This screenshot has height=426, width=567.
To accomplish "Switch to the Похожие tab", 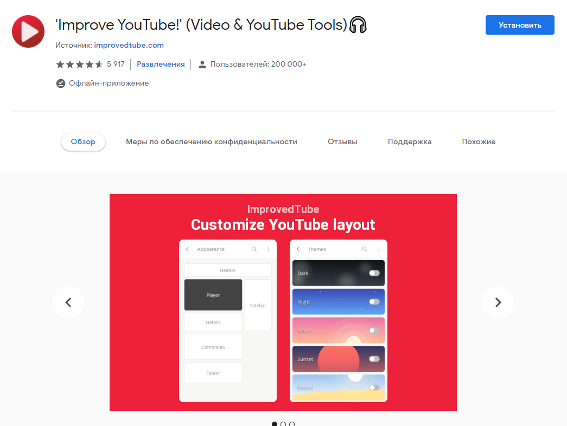I will tap(479, 141).
